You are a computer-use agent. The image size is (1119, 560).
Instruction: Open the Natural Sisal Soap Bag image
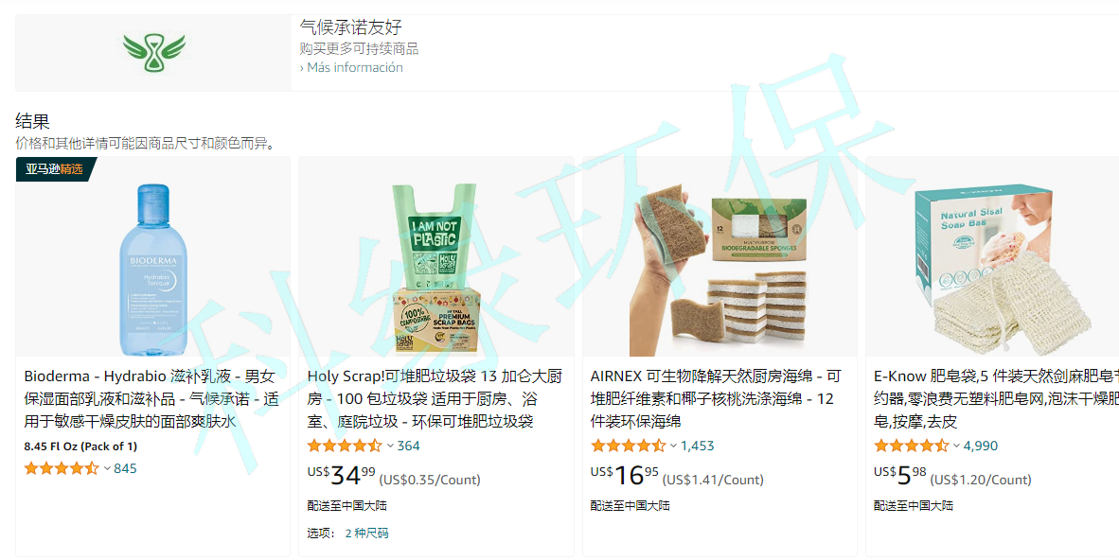click(1002, 271)
